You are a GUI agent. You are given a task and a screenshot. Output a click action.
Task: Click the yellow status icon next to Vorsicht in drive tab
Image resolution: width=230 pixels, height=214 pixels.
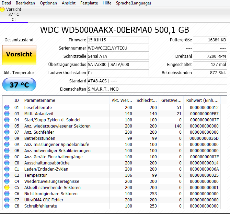[2, 9]
